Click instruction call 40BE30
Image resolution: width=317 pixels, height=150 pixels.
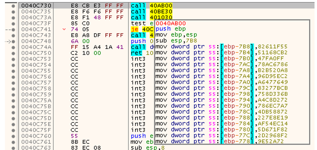(x=152, y=12)
